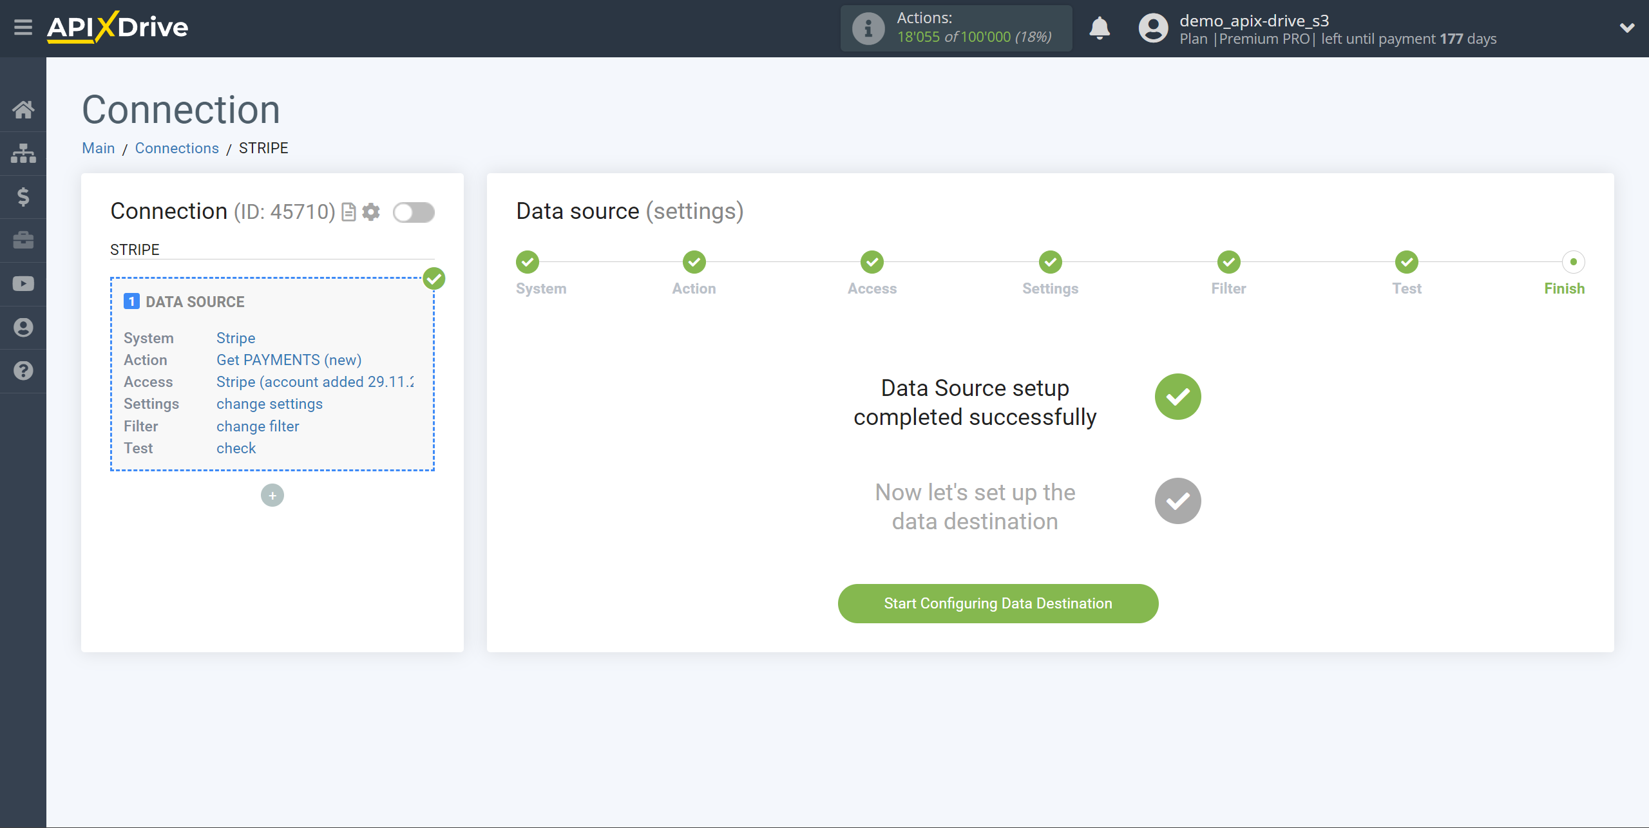Image resolution: width=1649 pixels, height=828 pixels.
Task: Click the Actions info tooltip expander
Action: point(867,28)
